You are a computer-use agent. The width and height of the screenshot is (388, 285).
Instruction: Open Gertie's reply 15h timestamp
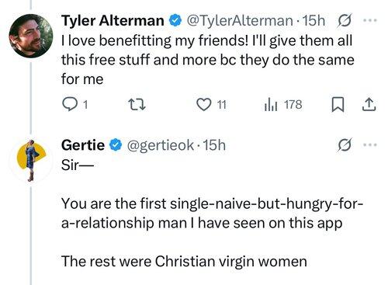coord(214,145)
